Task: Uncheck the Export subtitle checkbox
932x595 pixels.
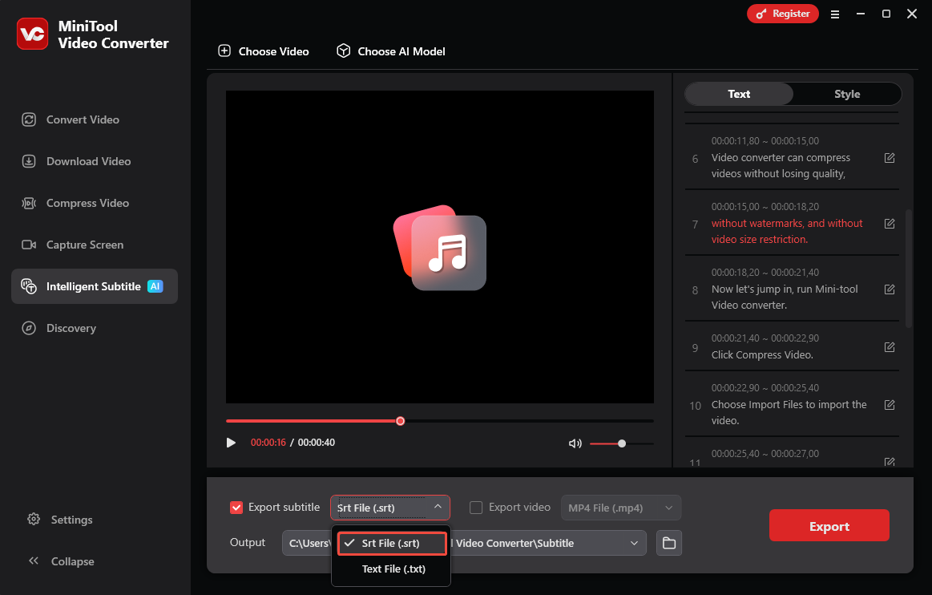Action: (x=236, y=507)
